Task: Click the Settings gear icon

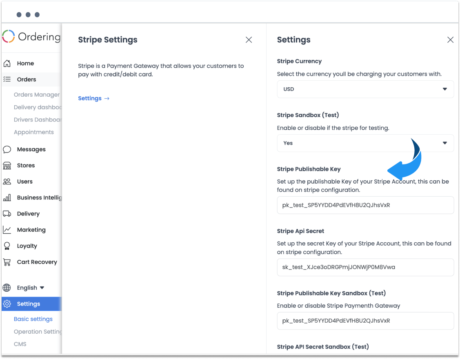Action: click(7, 304)
